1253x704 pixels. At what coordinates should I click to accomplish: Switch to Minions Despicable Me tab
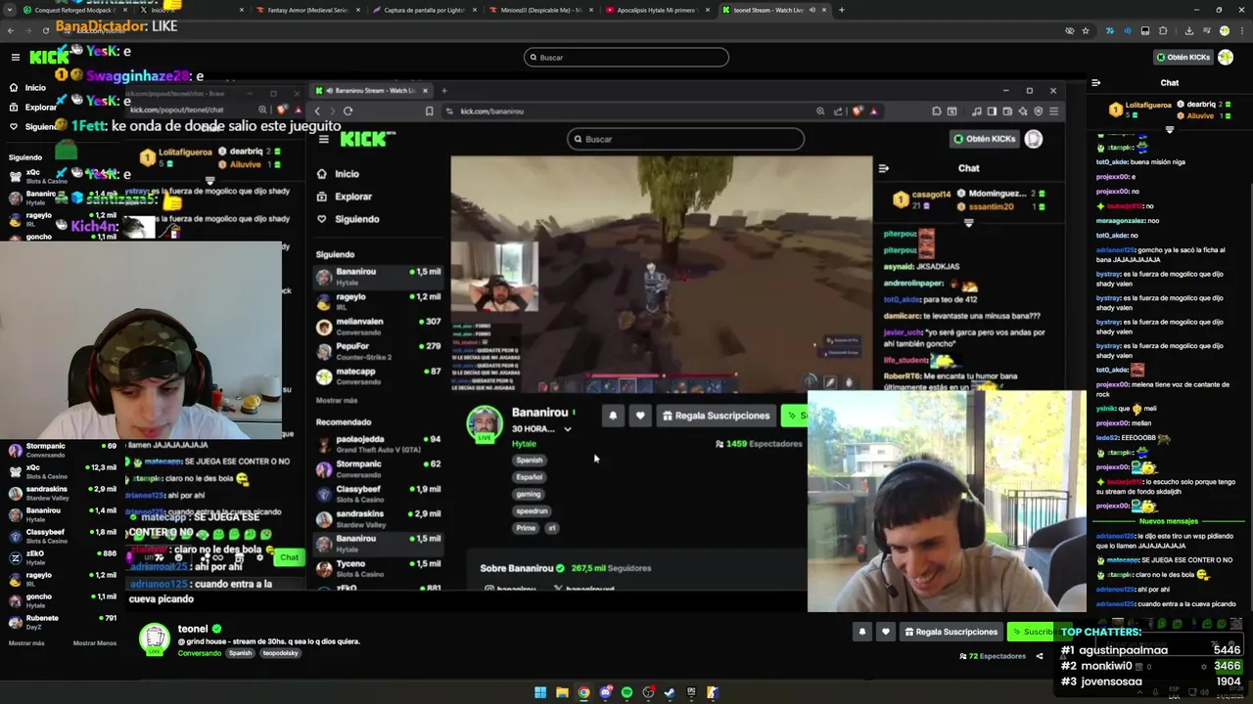(x=541, y=10)
